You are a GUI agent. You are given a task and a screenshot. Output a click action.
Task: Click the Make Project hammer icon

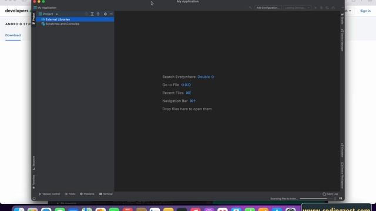(x=250, y=8)
